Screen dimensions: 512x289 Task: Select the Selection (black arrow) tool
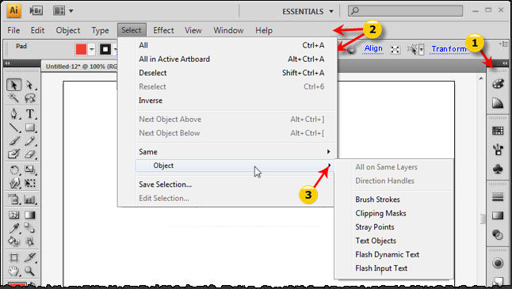click(x=13, y=85)
